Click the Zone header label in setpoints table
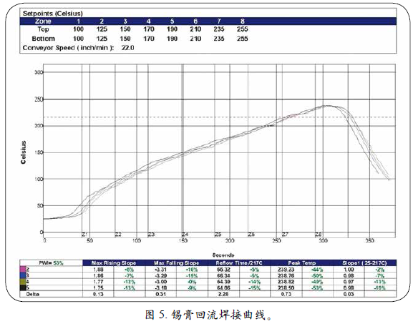The image size is (413, 324). click(43, 21)
